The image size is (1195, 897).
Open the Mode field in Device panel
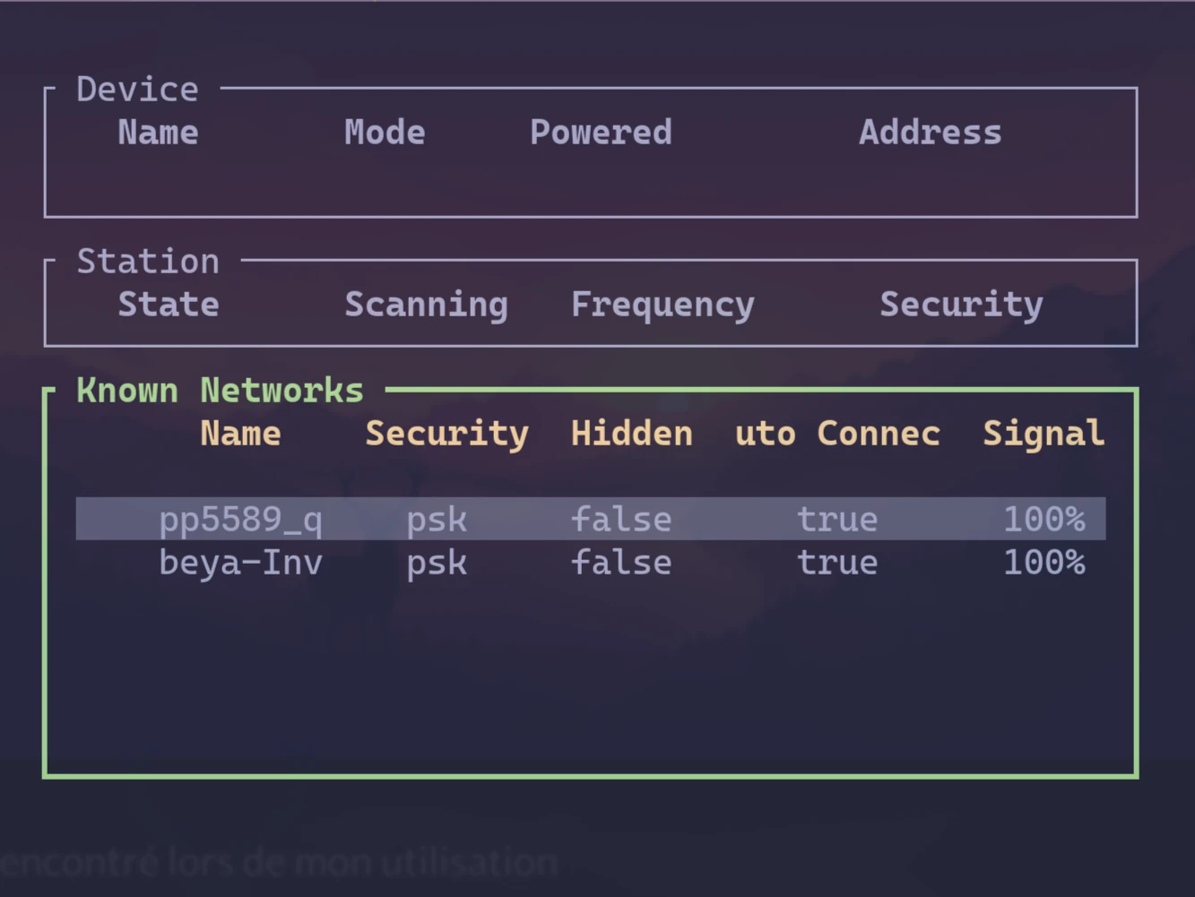click(384, 132)
